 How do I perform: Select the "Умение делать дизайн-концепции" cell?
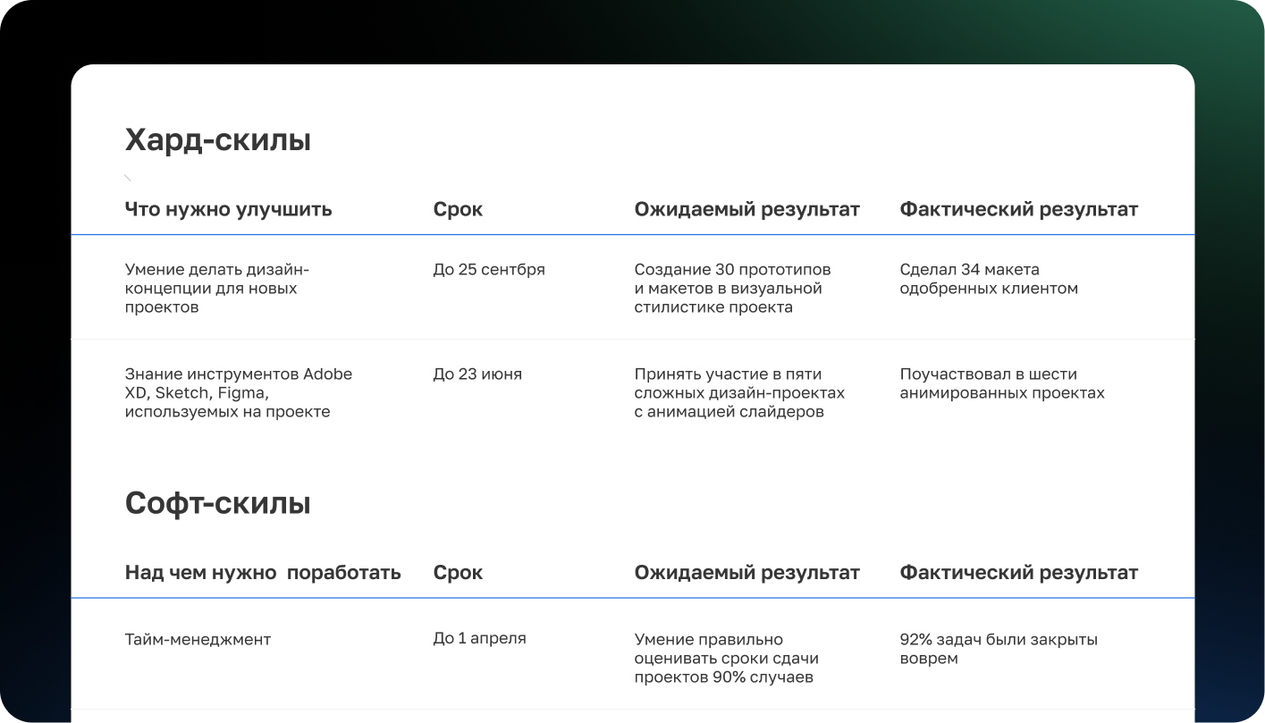[x=216, y=288]
